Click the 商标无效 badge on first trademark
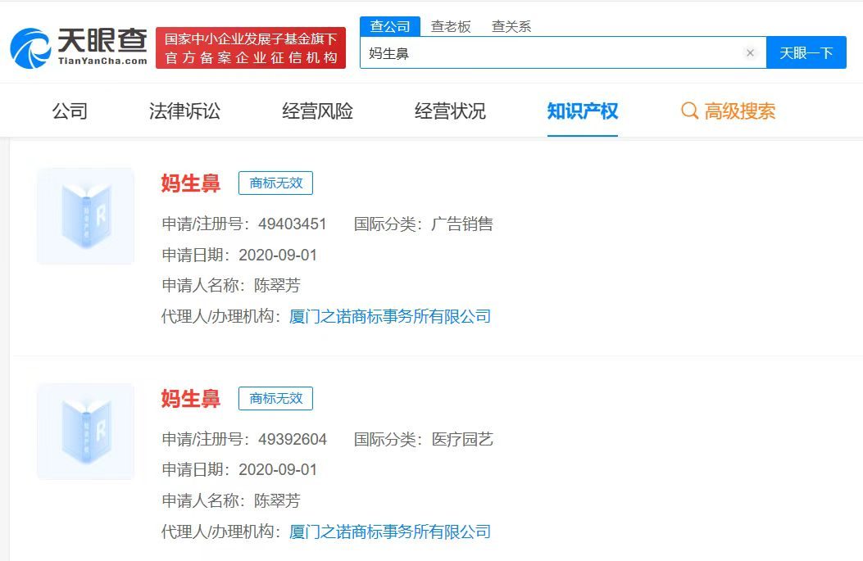This screenshot has width=863, height=561. pyautogui.click(x=275, y=183)
